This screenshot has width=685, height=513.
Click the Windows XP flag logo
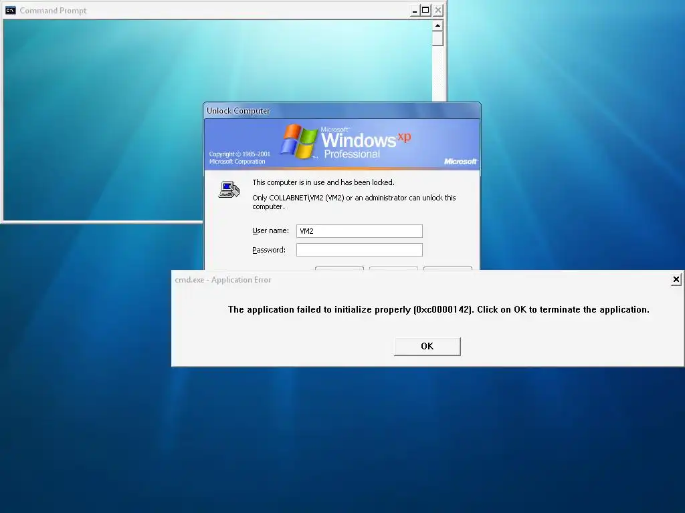pyautogui.click(x=298, y=141)
